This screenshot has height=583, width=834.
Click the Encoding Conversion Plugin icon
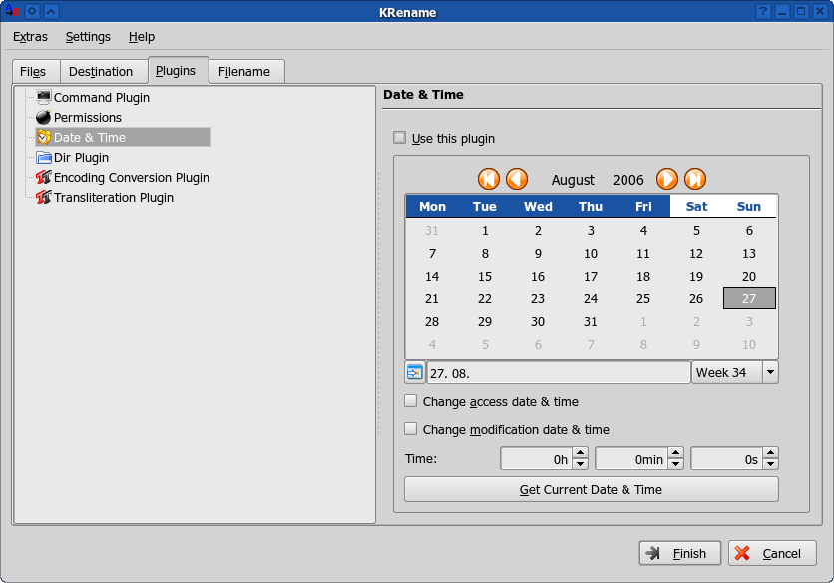click(x=44, y=177)
